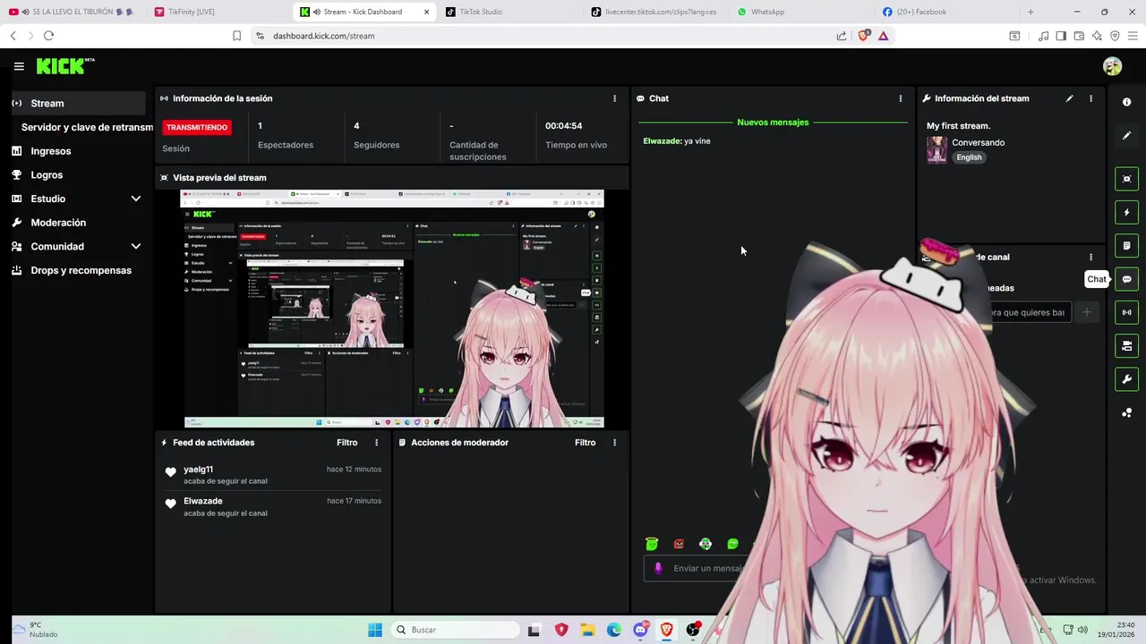Open Stream in the sidebar
1146x644 pixels.
click(78, 103)
